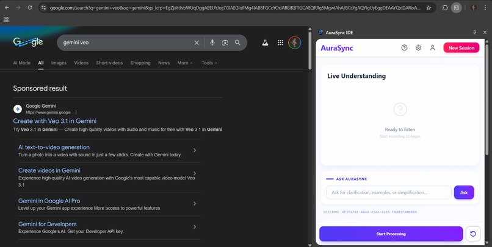Open the Shopping tab

coord(140,63)
